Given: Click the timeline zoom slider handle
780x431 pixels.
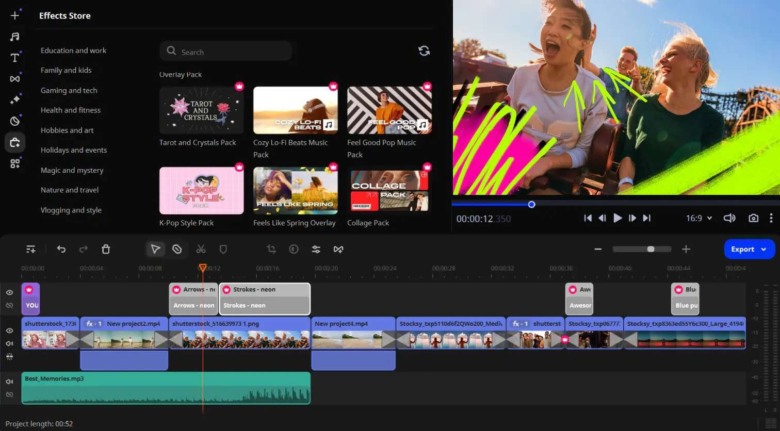Looking at the screenshot, I should 651,250.
